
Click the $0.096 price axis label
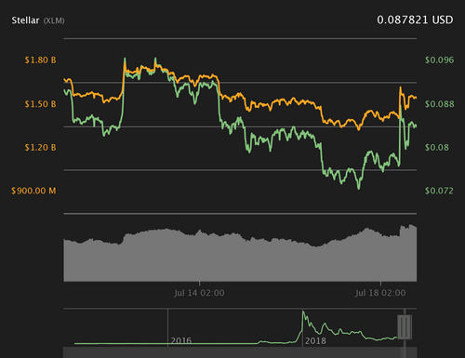pos(439,60)
